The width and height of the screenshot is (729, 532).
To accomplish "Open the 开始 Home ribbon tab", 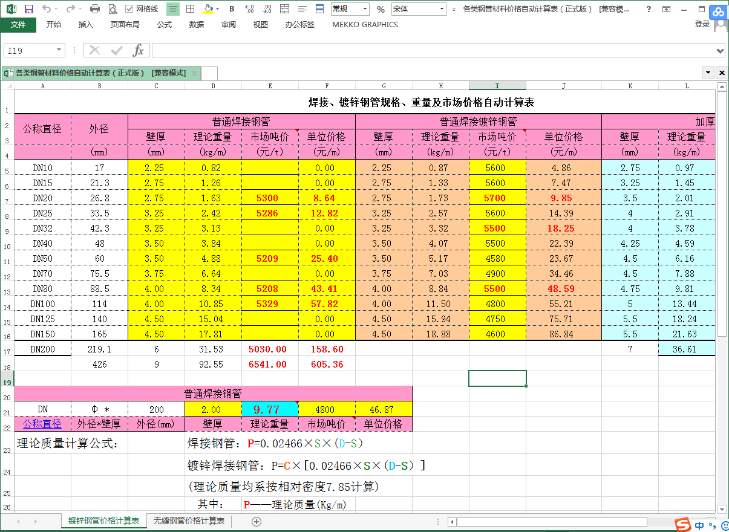I will pyautogui.click(x=54, y=25).
